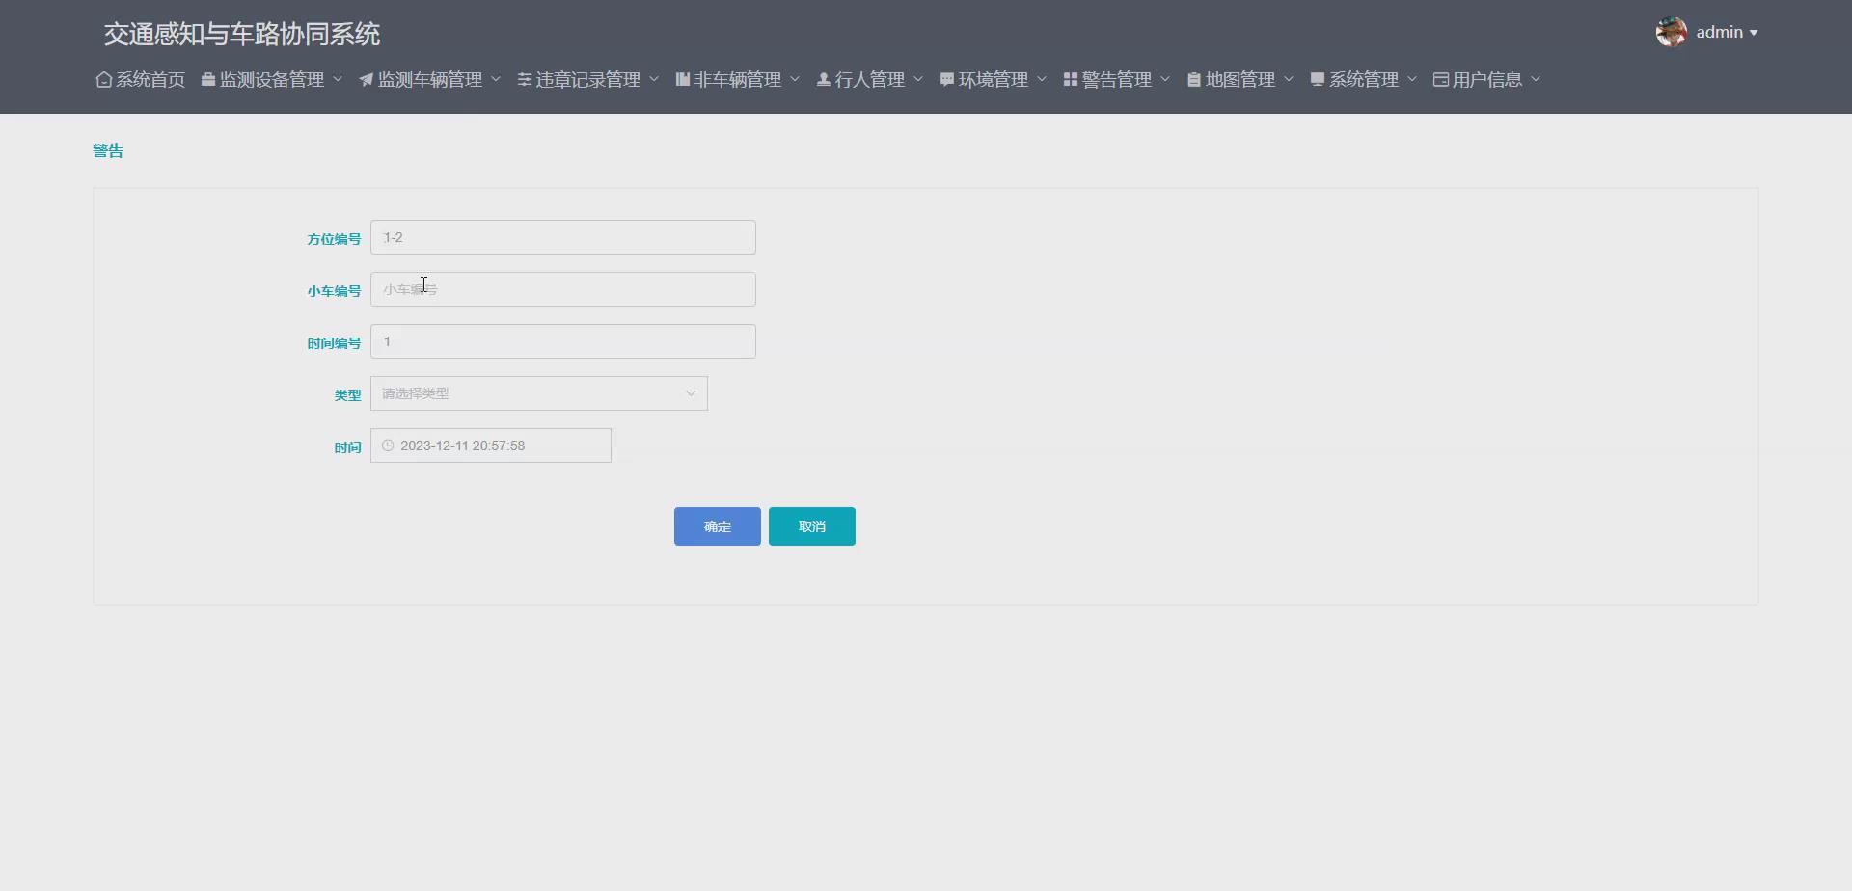Image resolution: width=1852 pixels, height=891 pixels.
Task: Click the 取消 button
Action: click(812, 526)
